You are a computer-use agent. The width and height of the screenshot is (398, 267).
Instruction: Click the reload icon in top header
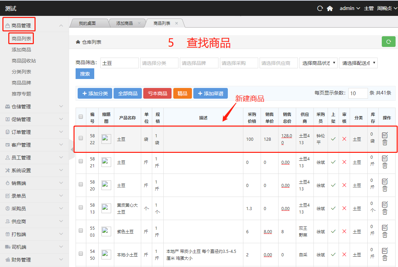[320, 9]
